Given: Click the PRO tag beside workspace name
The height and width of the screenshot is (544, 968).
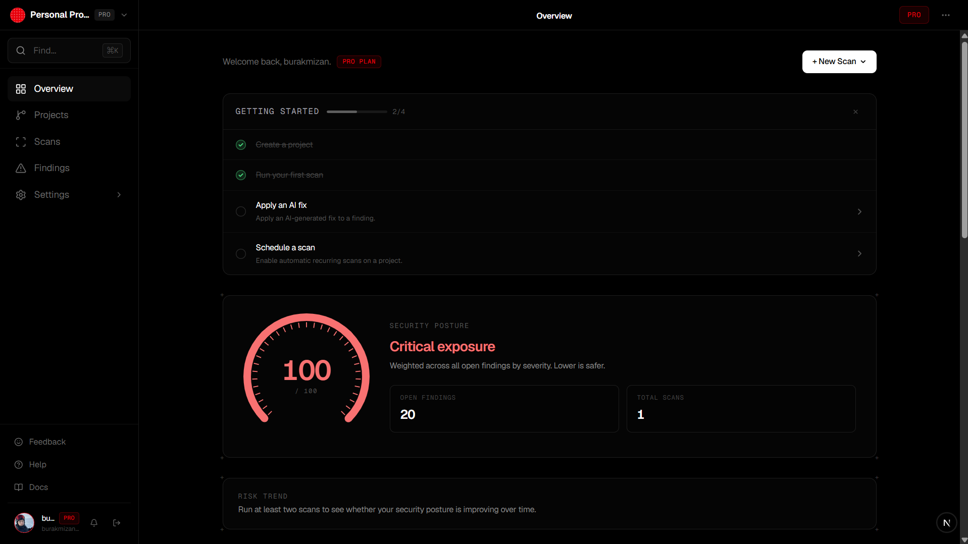Looking at the screenshot, I should tap(105, 15).
